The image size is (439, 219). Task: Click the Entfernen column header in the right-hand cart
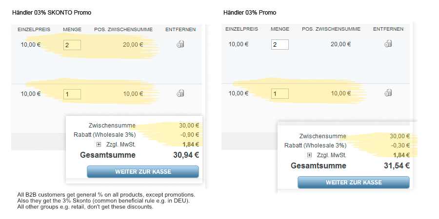[x=388, y=29]
